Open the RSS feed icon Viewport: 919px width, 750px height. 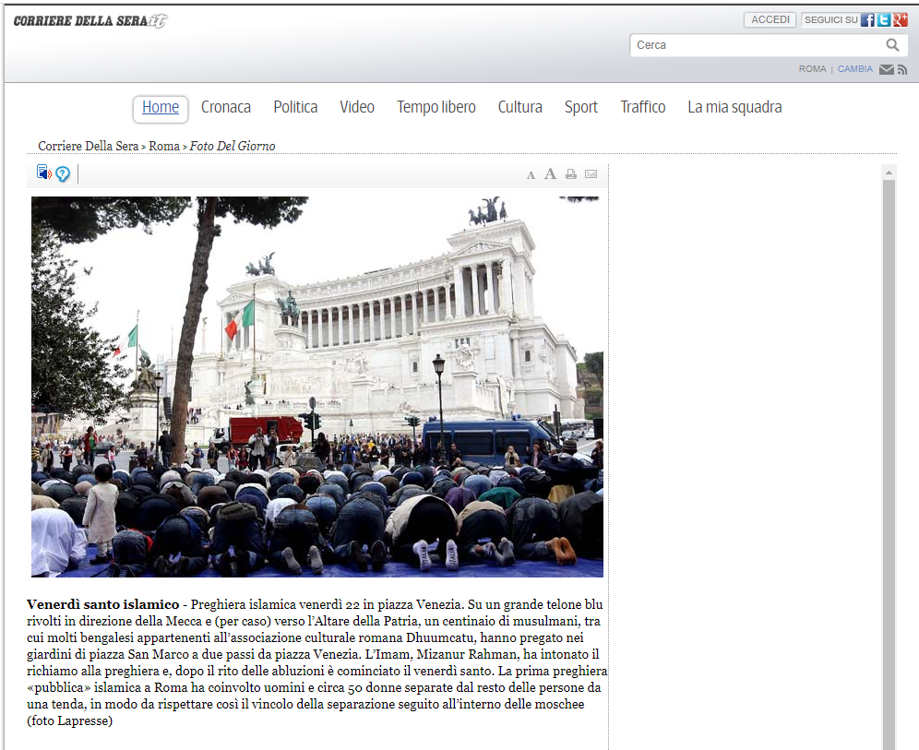tap(902, 70)
